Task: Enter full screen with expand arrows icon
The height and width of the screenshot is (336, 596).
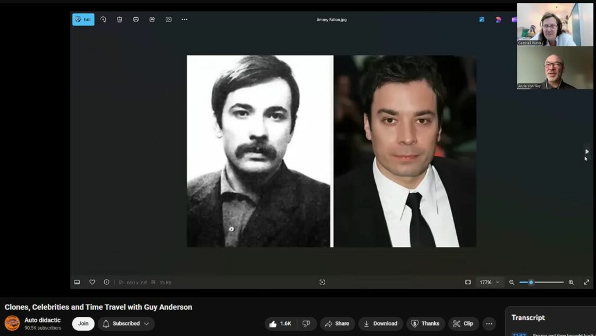Action: (x=587, y=282)
